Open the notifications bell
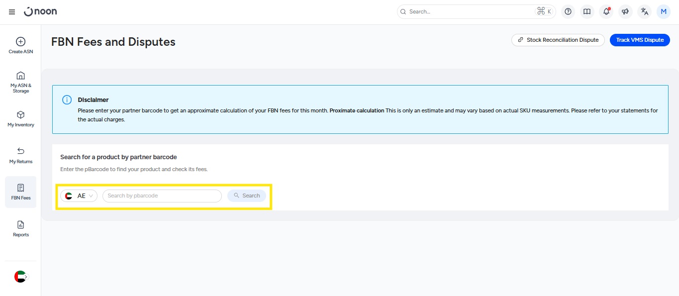 [x=606, y=12]
